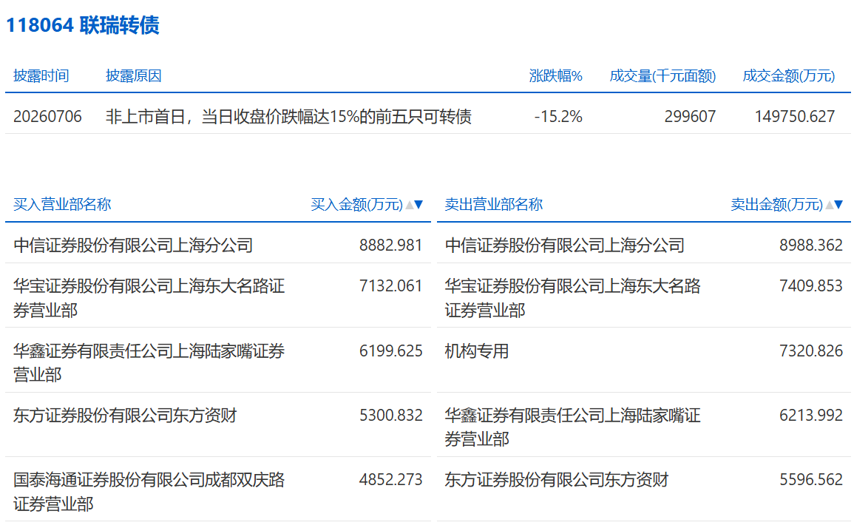Select buyer 国泰海通证券成都双庆路证券营业部

click(x=149, y=492)
